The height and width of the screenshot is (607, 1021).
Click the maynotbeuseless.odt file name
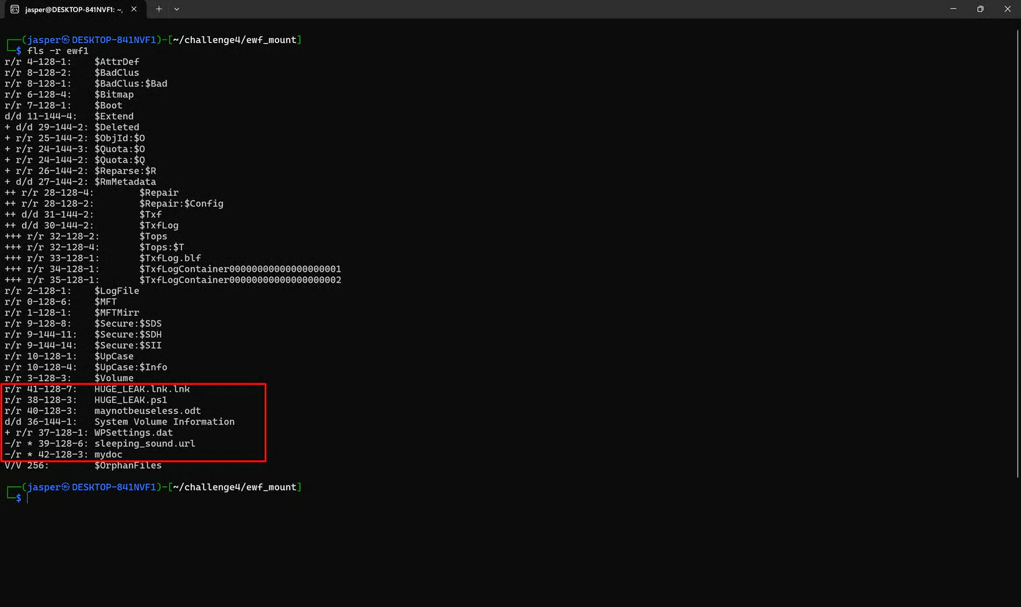coord(148,411)
